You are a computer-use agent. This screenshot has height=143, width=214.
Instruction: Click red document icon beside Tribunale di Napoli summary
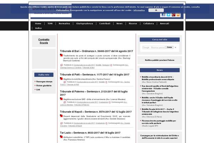61,116
